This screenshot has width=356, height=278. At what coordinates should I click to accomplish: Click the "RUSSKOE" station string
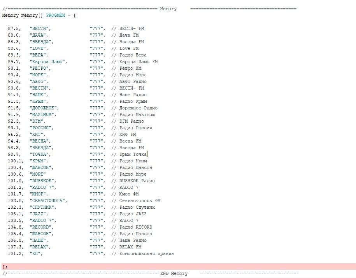(43, 181)
